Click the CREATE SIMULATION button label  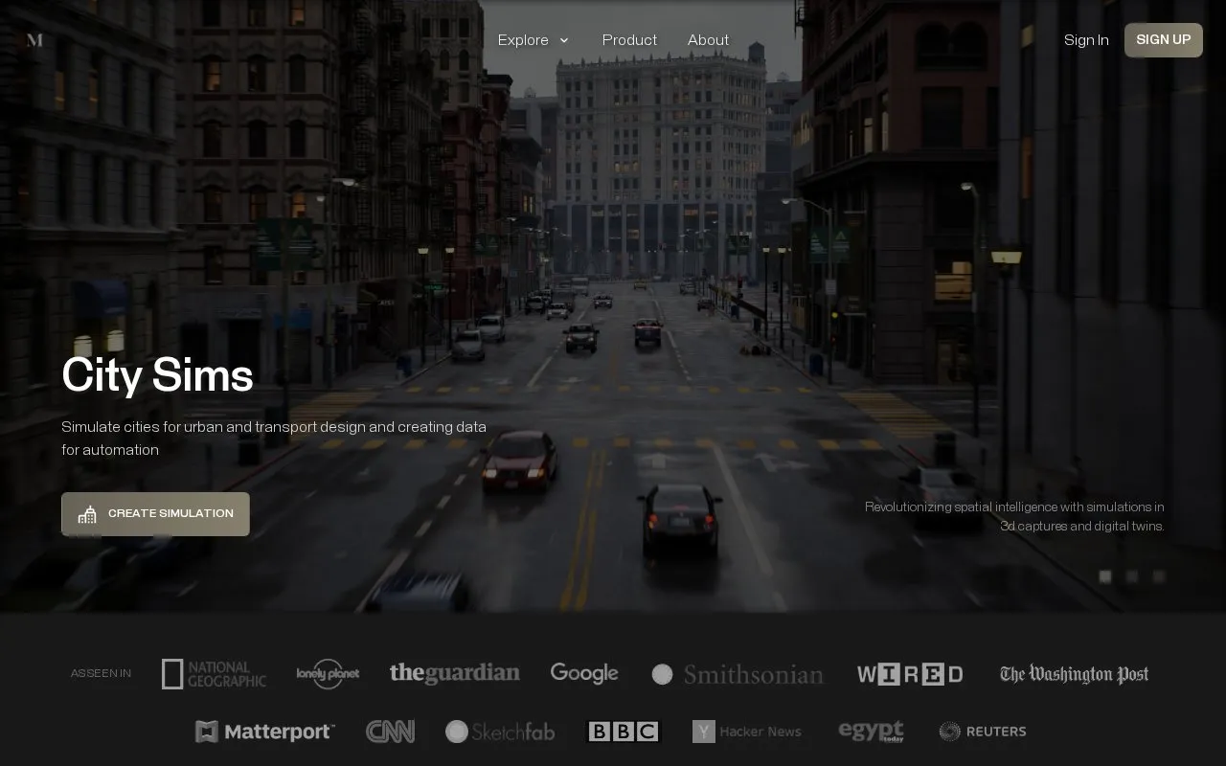click(170, 514)
